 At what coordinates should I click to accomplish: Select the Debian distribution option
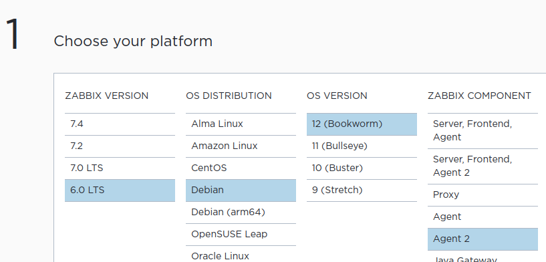[x=241, y=190]
